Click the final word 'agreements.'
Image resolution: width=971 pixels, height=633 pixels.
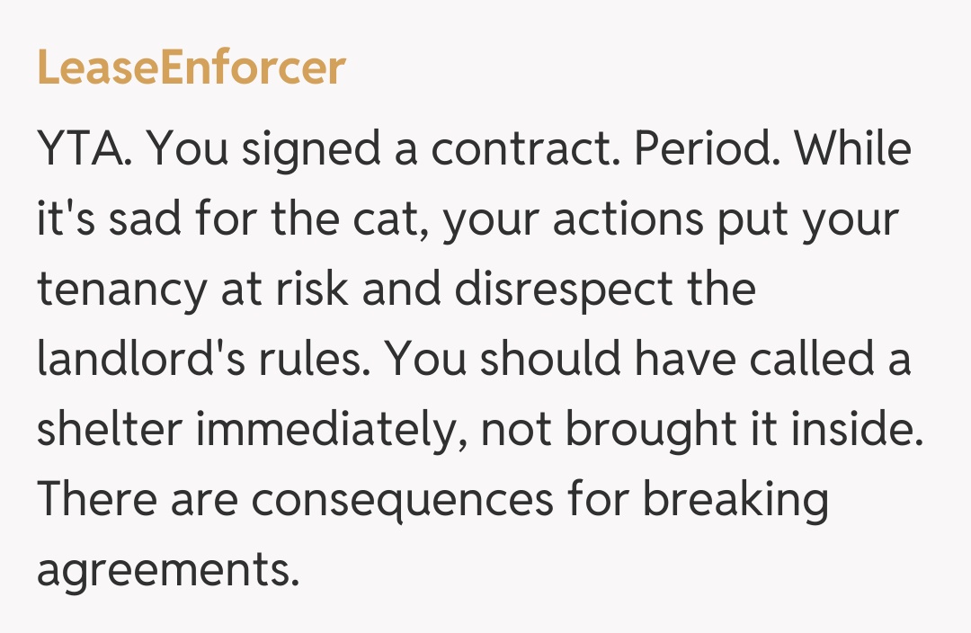pyautogui.click(x=167, y=570)
